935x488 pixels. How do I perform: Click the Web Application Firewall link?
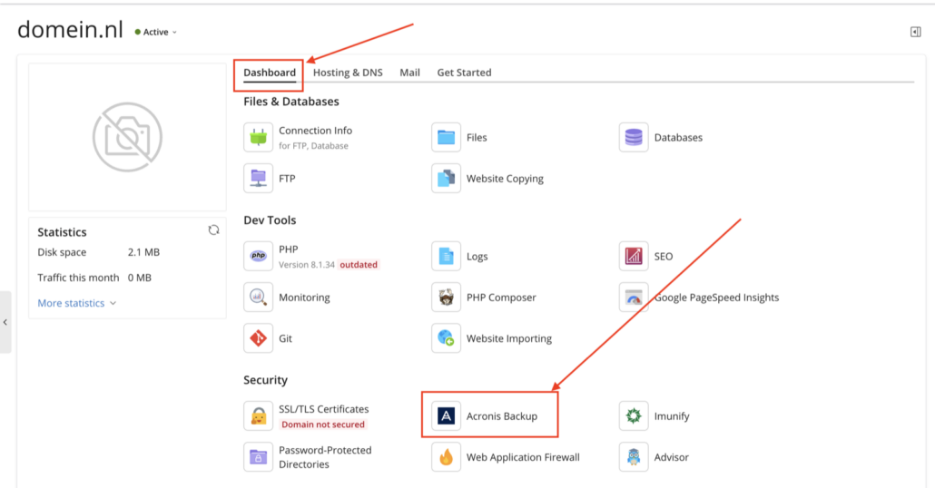pos(523,457)
